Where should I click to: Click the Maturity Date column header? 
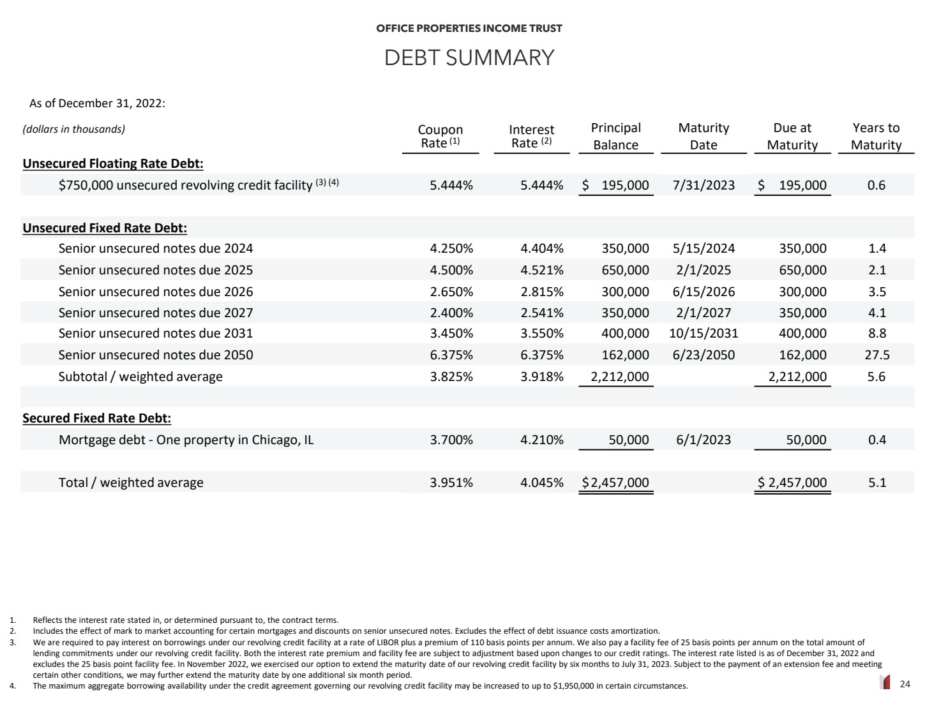[x=704, y=137]
